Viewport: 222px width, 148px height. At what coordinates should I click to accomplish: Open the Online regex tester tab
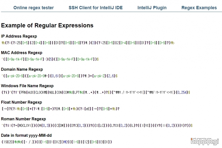point(34,8)
